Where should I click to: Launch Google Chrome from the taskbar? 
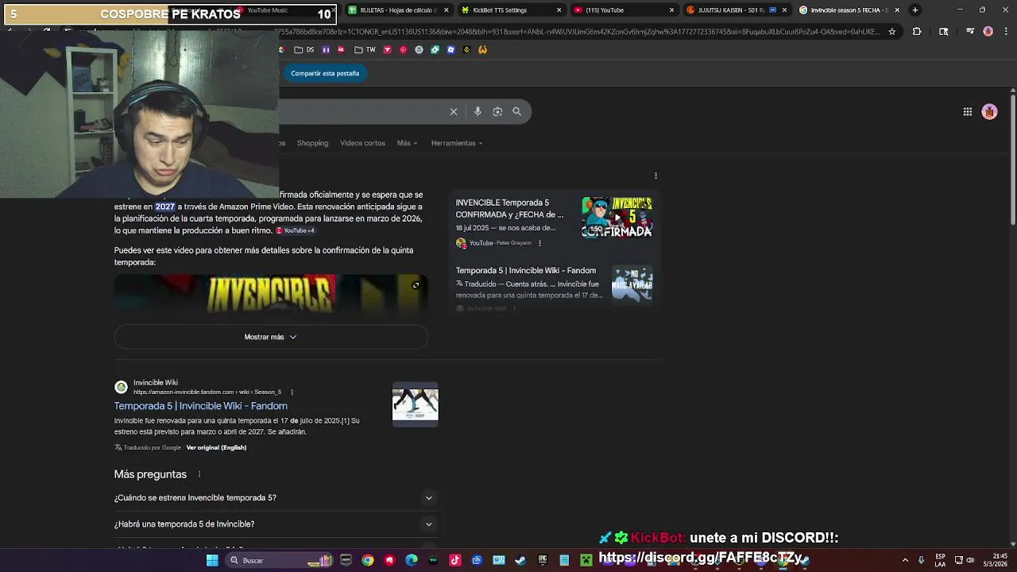point(368,561)
